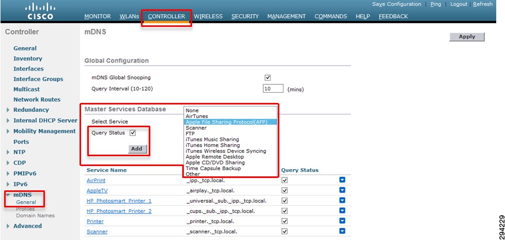This screenshot has height=240, width=505.
Task: Open the WLANs menu
Action: pyautogui.click(x=129, y=17)
